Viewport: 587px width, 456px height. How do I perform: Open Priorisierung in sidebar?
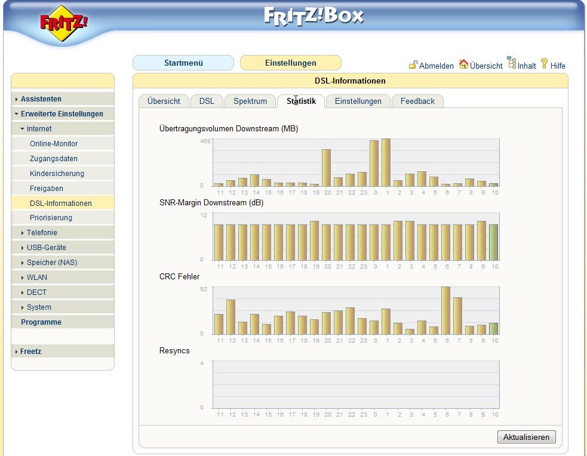pos(63,218)
